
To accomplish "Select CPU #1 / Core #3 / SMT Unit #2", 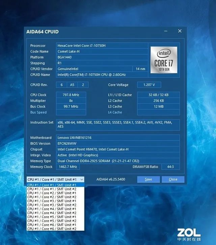I will pos(55,205).
